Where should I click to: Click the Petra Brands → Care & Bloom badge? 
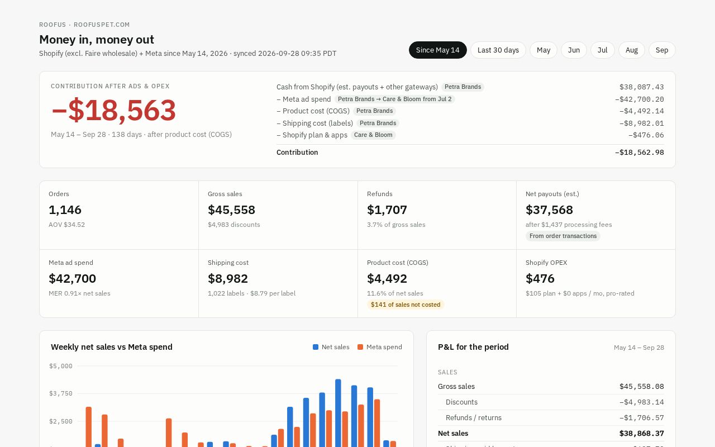click(x=395, y=99)
